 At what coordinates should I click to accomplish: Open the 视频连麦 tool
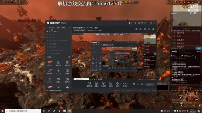tap(49, 72)
